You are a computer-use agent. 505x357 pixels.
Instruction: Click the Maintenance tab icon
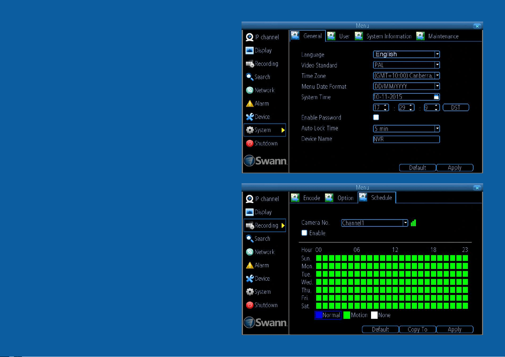[420, 36]
